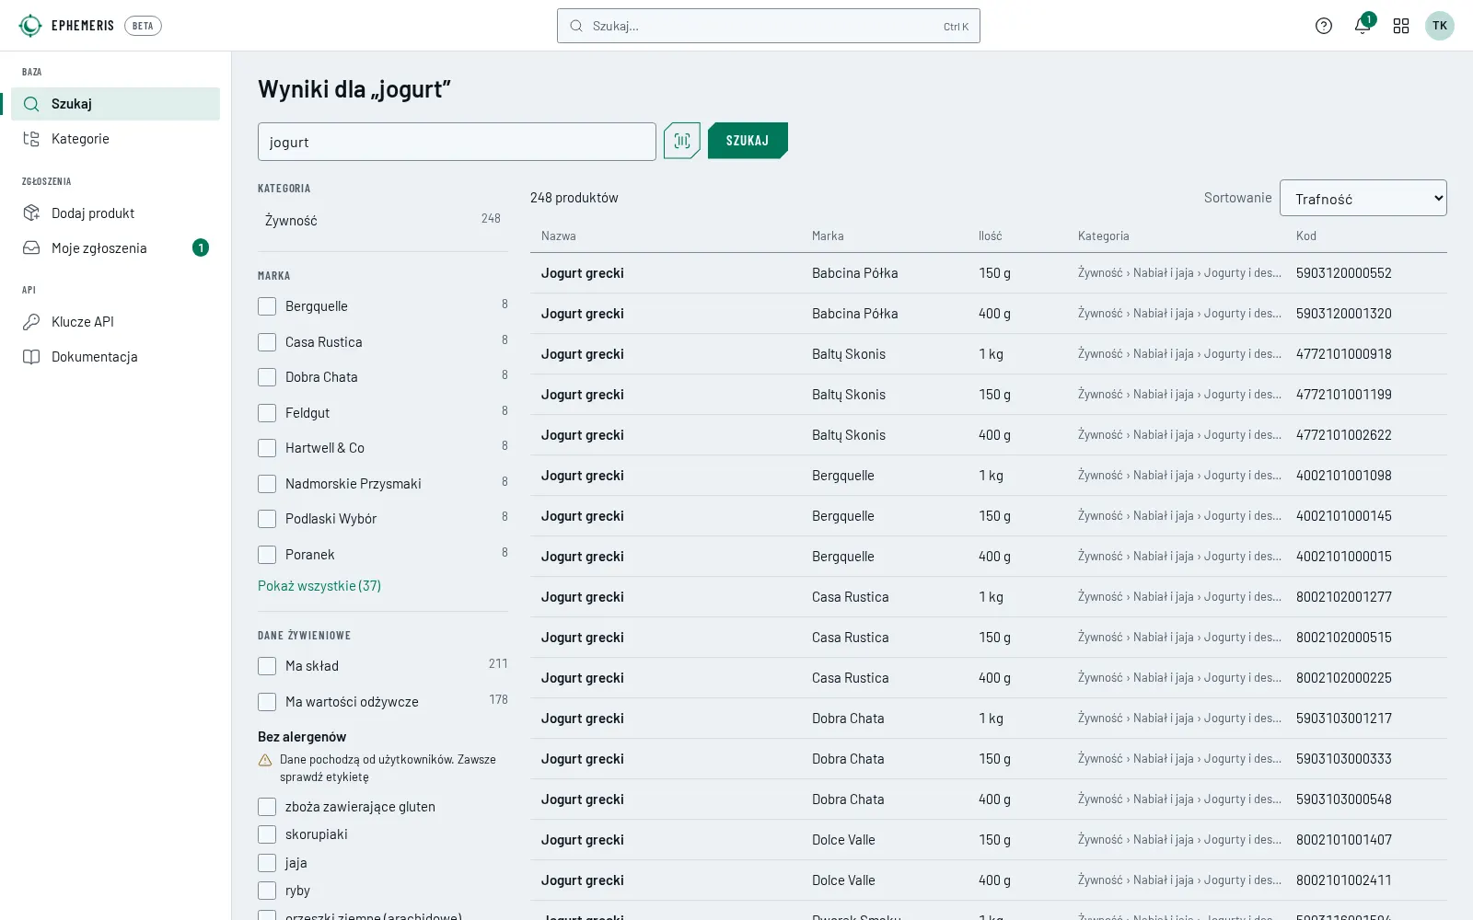
Task: Open notifications bell icon
Action: click(1363, 26)
